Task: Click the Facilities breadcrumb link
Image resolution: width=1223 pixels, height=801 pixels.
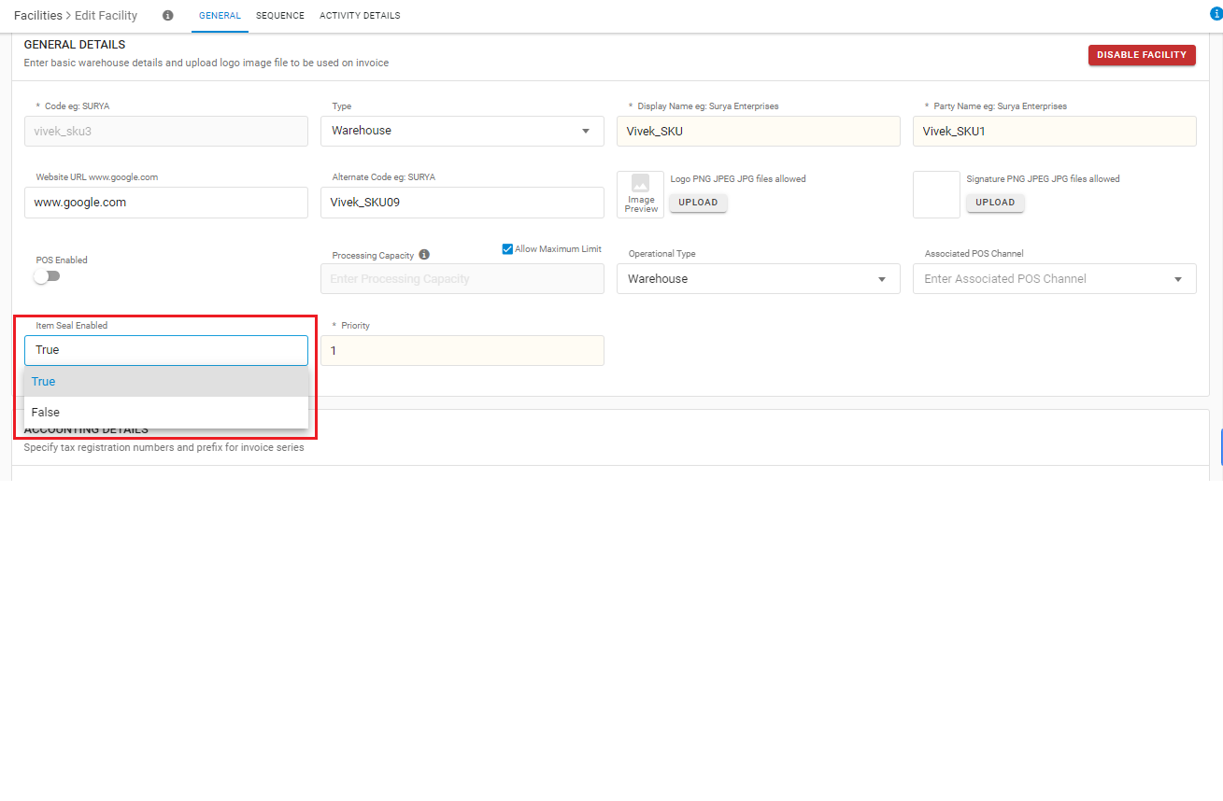Action: 38,16
